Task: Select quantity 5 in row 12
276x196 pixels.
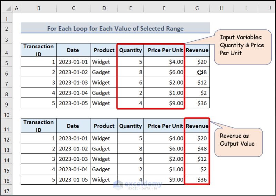Action: [x=130, y=138]
